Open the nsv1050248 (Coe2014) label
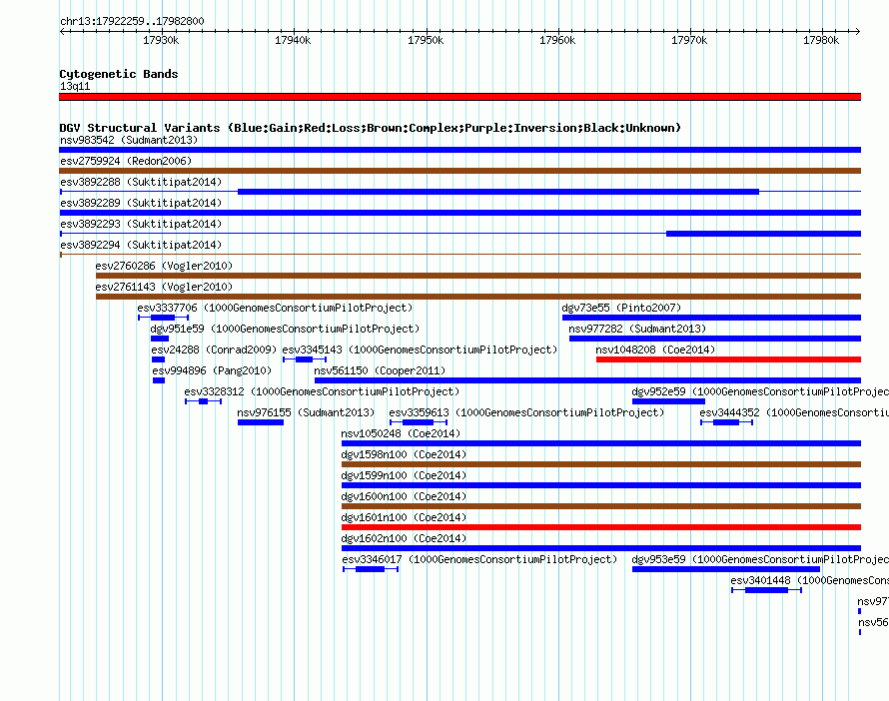The width and height of the screenshot is (889, 701). [x=401, y=433]
